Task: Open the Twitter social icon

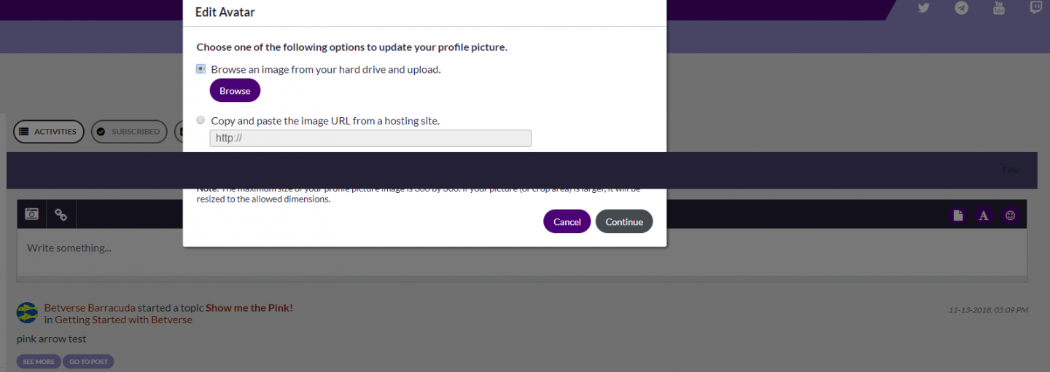Action: click(x=924, y=8)
